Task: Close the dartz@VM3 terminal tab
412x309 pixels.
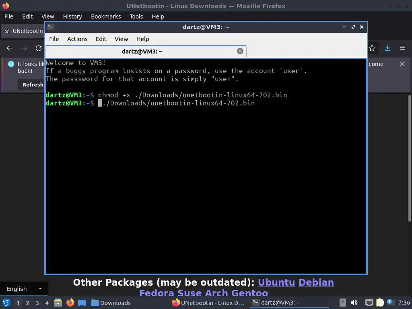Action: click(x=240, y=51)
